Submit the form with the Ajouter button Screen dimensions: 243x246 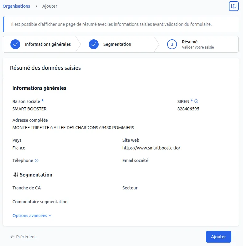218,237
